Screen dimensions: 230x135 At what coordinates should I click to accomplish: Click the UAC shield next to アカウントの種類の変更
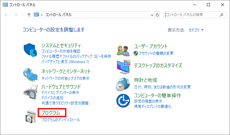[136, 53]
